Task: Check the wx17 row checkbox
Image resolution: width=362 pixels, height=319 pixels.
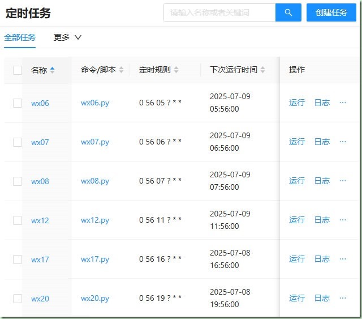Action: (18, 260)
